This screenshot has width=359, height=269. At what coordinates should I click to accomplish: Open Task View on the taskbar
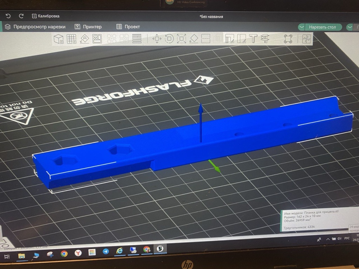(x=7, y=256)
